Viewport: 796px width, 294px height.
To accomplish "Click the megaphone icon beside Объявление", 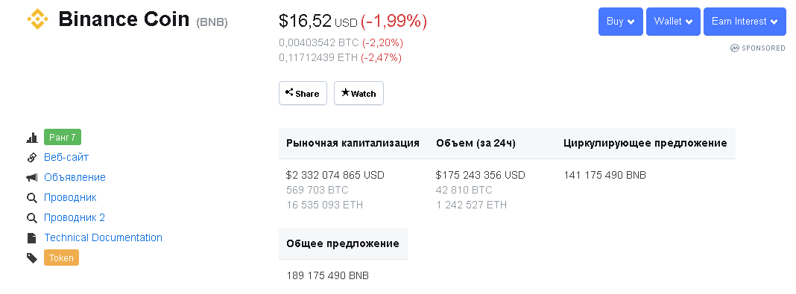I will (32, 177).
